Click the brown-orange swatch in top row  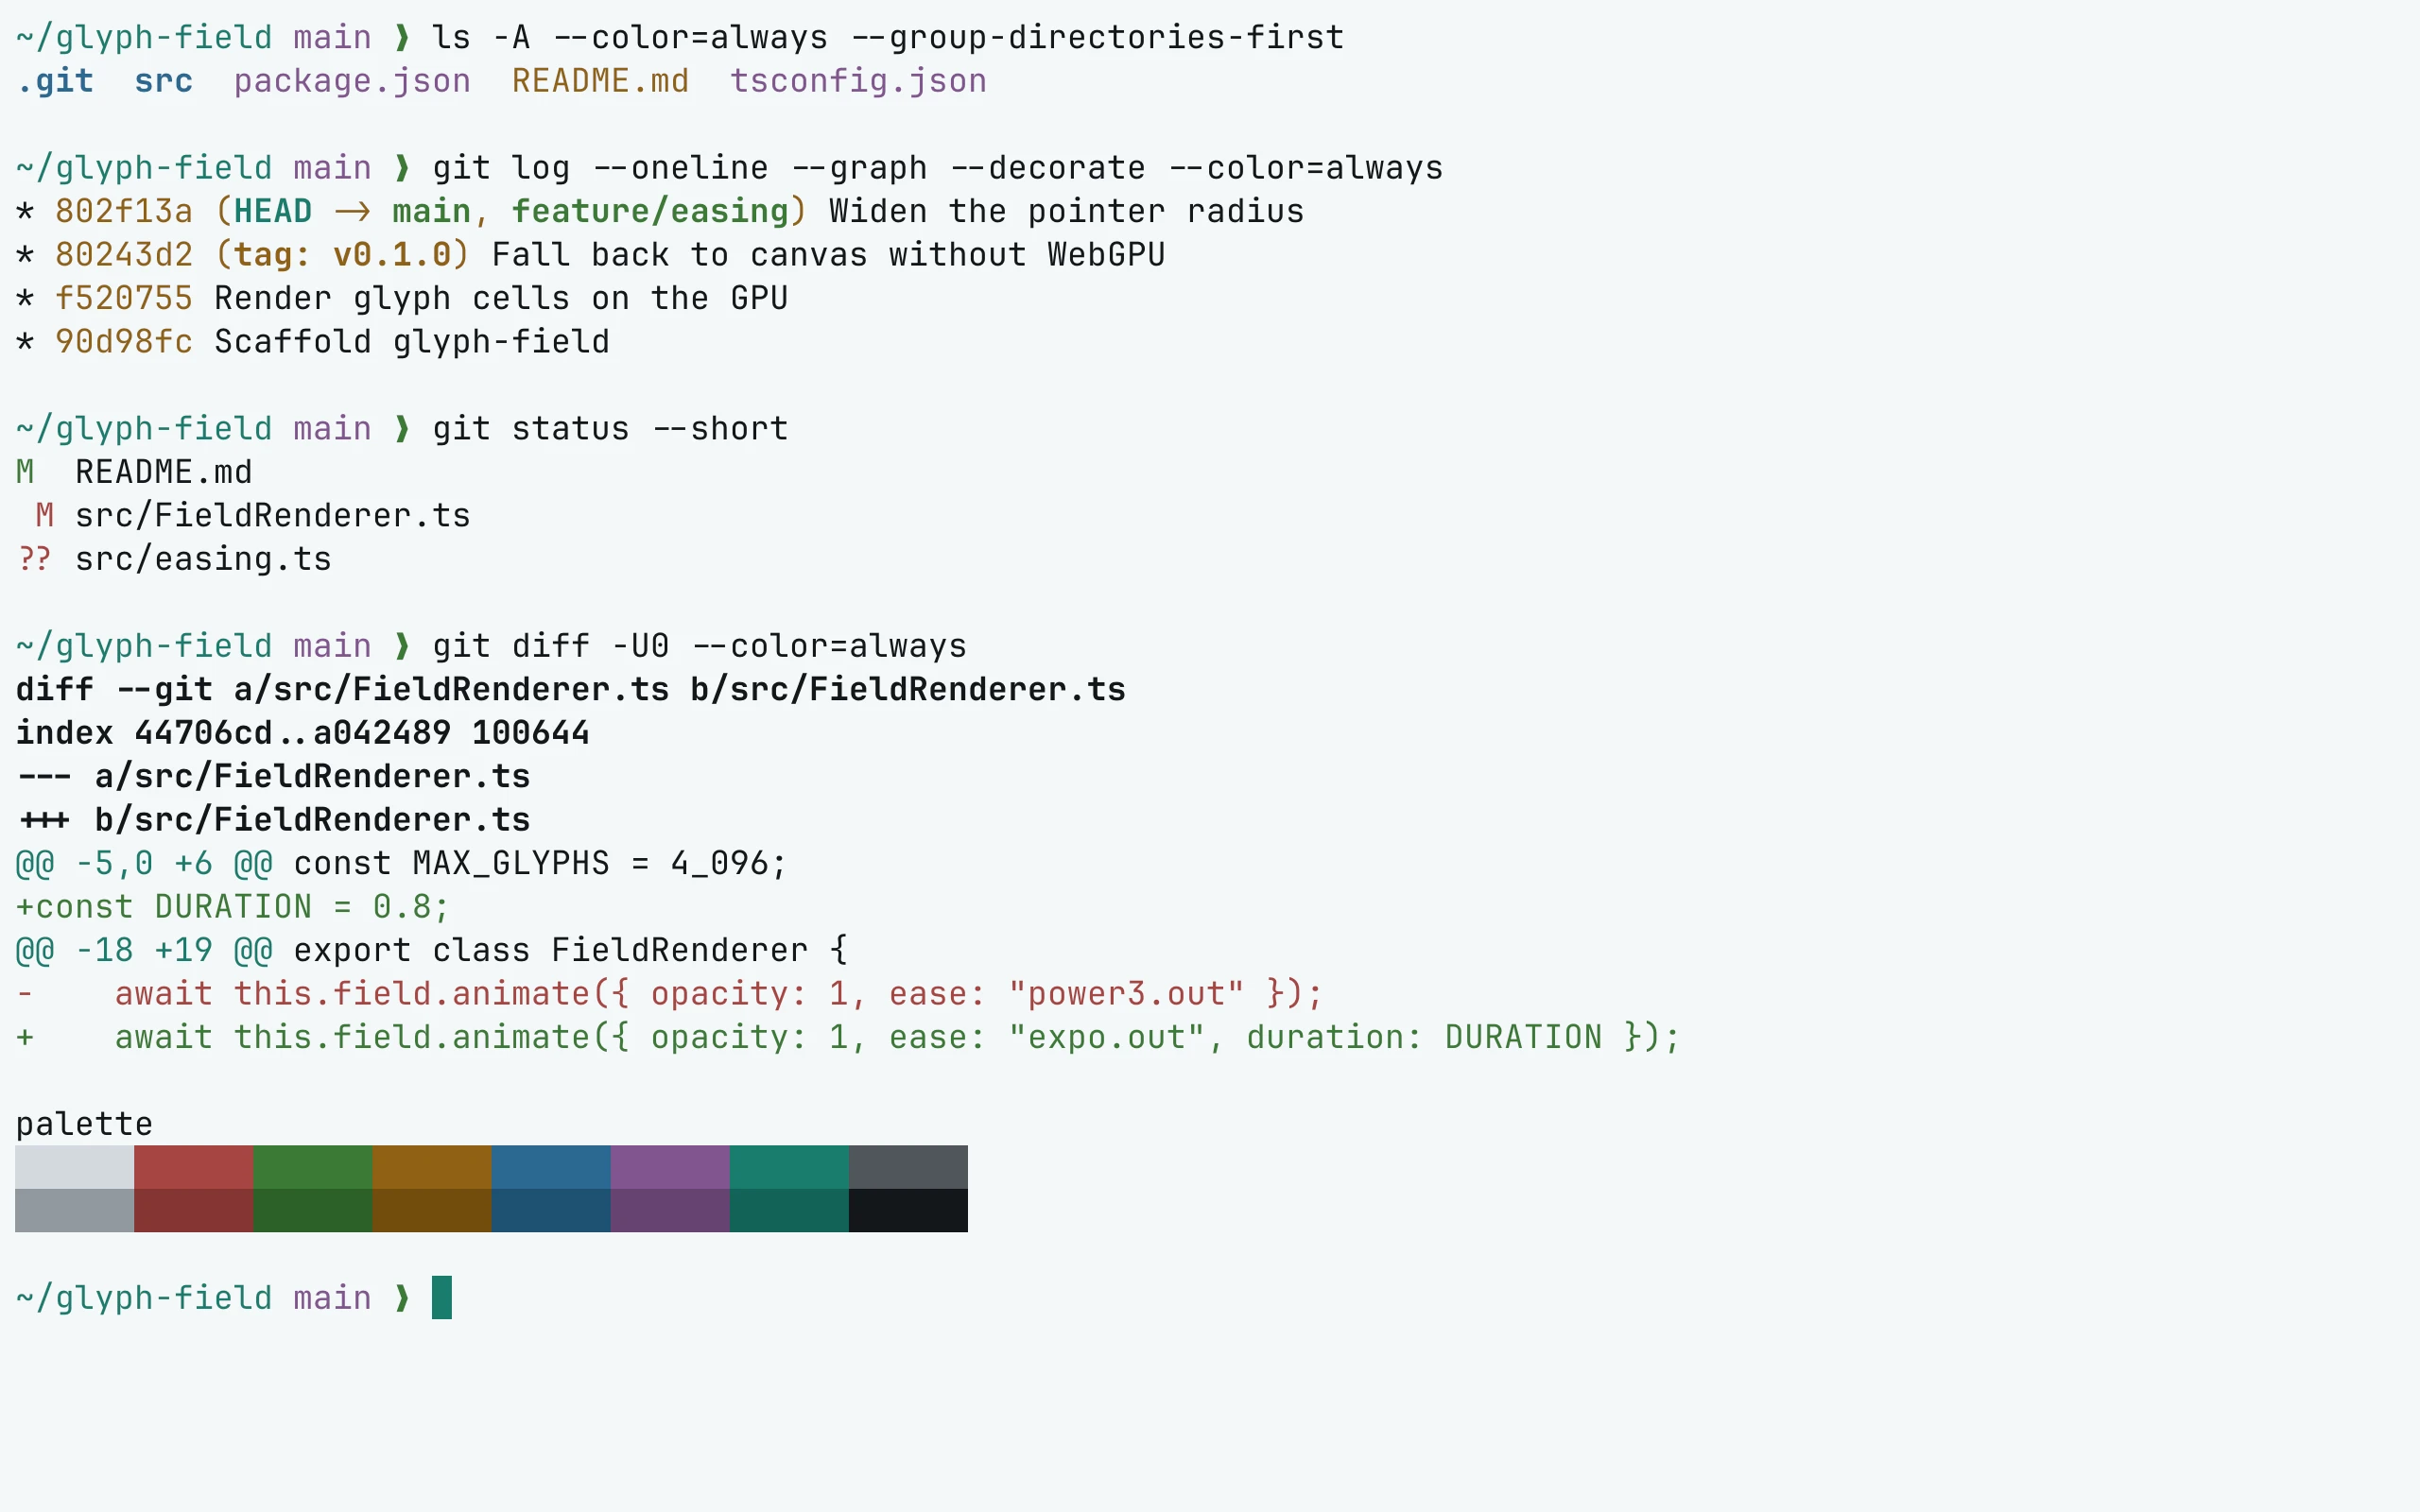432,1167
